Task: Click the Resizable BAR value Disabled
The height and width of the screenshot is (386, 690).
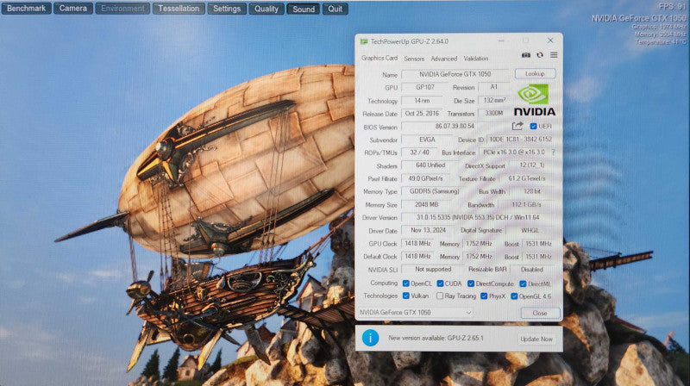Action: [x=531, y=270]
